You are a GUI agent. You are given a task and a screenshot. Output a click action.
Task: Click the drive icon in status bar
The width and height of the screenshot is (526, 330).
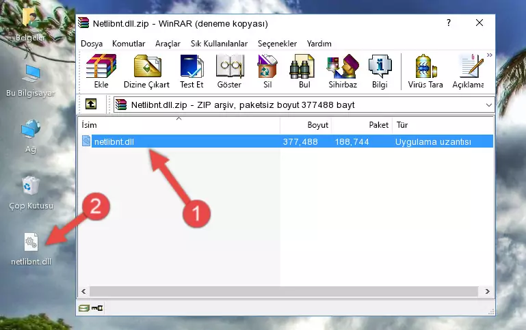click(84, 308)
